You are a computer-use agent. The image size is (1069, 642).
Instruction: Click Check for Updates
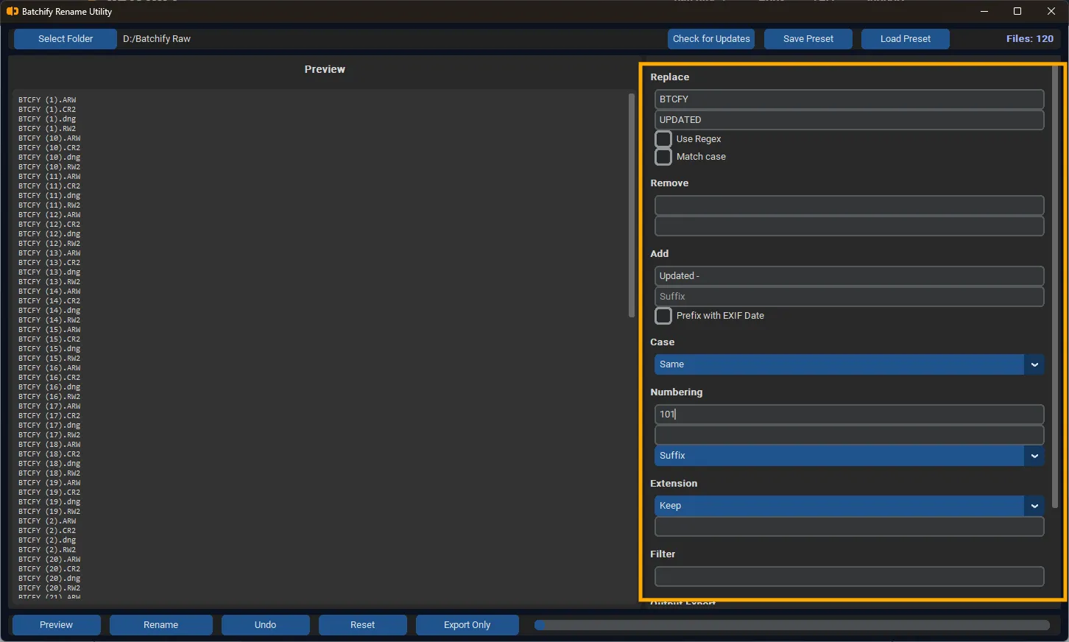pos(710,38)
